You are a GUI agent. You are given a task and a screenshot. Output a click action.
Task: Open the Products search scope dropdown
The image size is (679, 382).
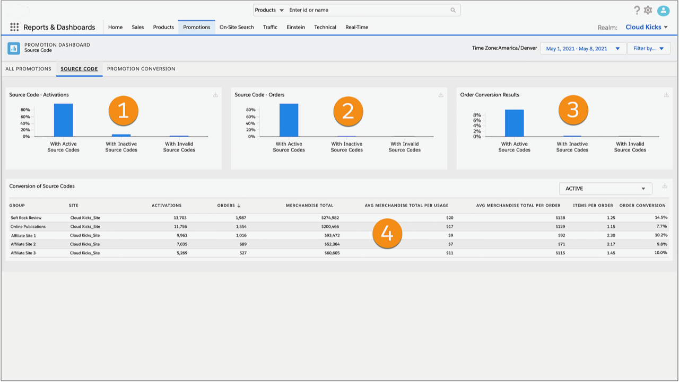(x=269, y=10)
